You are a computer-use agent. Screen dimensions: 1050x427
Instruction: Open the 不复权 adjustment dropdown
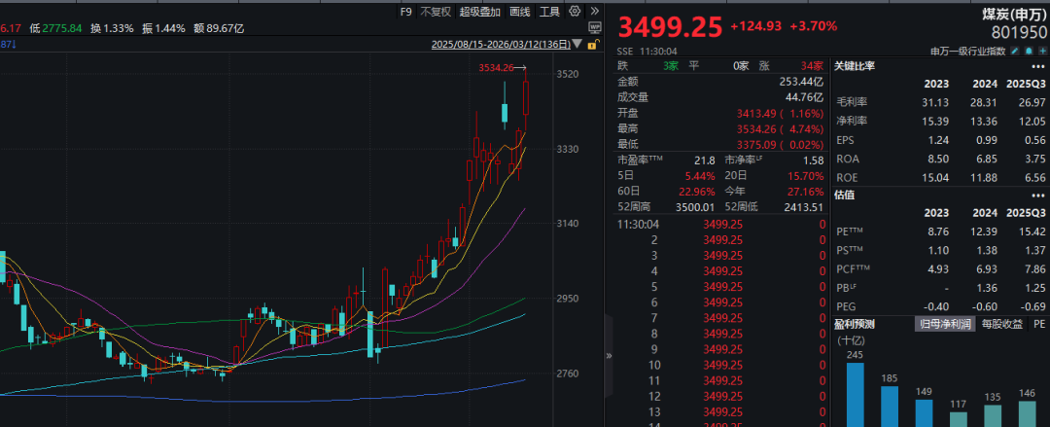pos(436,12)
